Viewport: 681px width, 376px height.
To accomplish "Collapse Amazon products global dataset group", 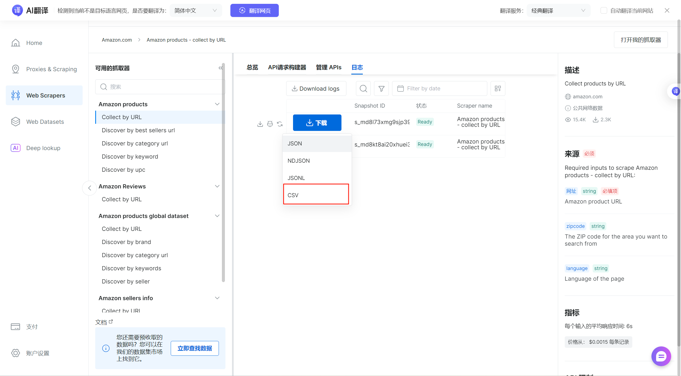I will click(217, 216).
